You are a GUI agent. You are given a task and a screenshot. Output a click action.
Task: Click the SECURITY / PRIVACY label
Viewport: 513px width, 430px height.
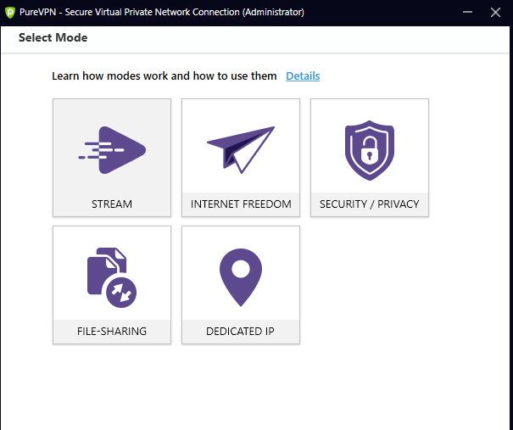pos(370,204)
